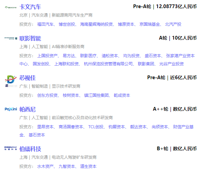Click the 卡文汽车 company logo
The width and height of the screenshot is (205, 178).
11,7
